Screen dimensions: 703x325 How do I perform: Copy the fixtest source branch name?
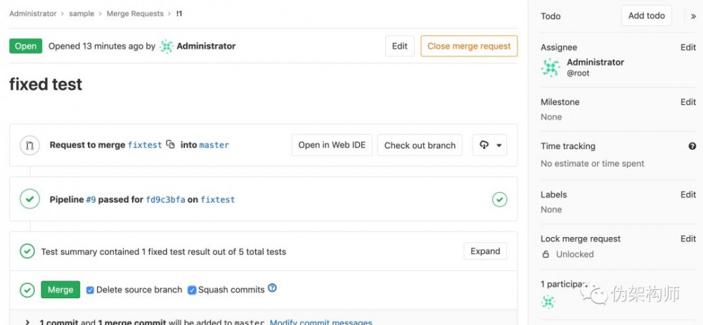point(170,145)
